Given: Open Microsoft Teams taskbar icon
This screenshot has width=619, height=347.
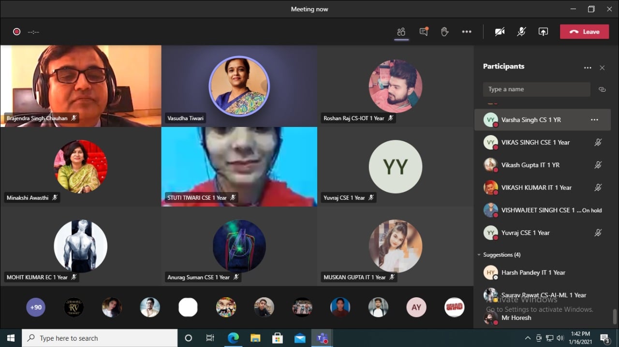Looking at the screenshot, I should point(322,338).
